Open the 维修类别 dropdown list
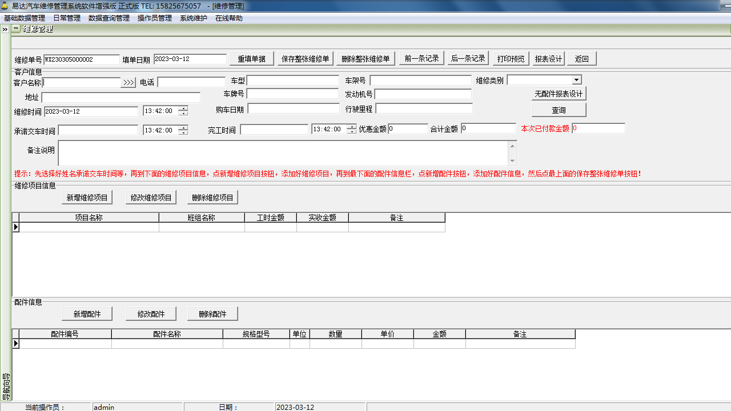The height and width of the screenshot is (411, 731). 576,80
